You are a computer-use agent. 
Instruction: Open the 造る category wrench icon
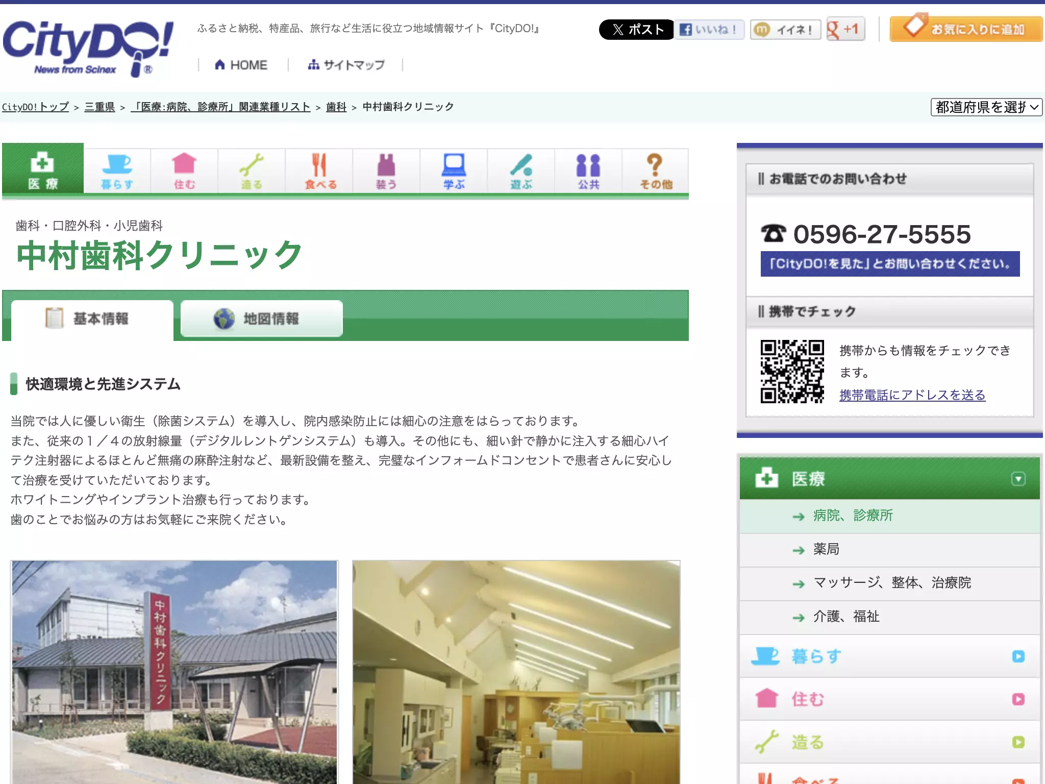(x=252, y=171)
